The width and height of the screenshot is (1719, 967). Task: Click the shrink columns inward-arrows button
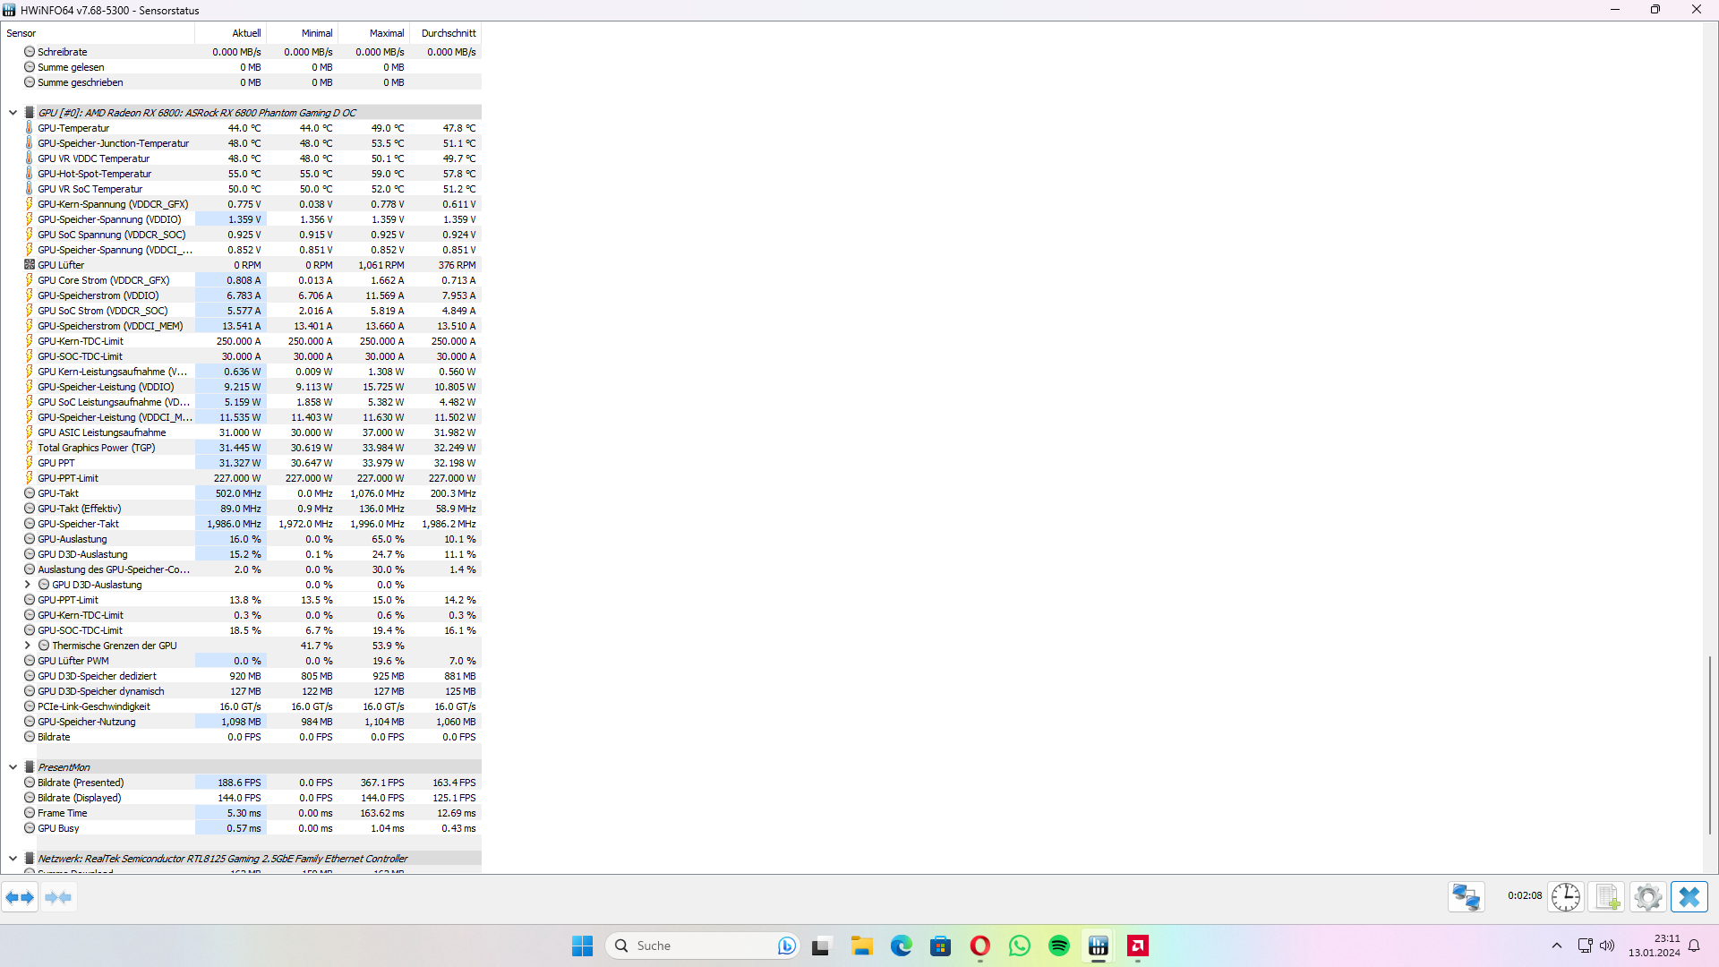click(x=58, y=897)
